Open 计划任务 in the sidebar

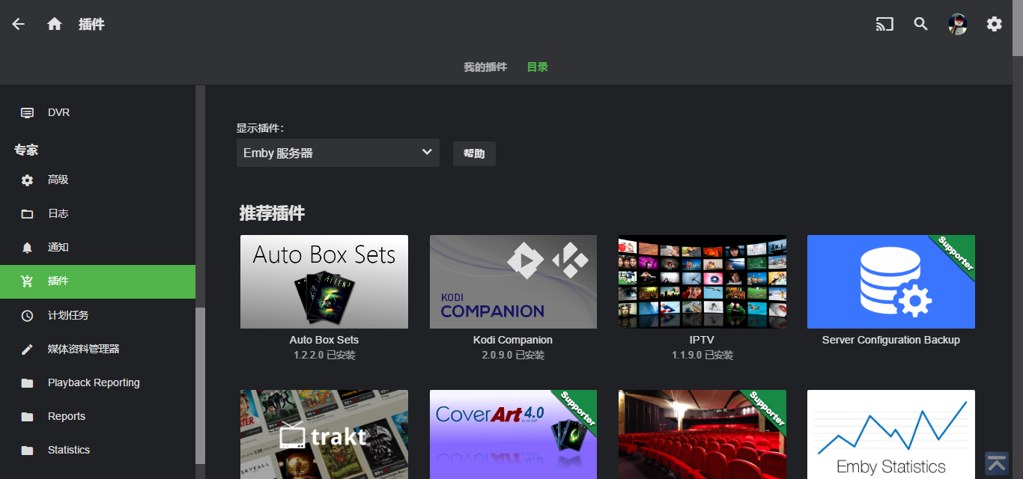coord(67,315)
